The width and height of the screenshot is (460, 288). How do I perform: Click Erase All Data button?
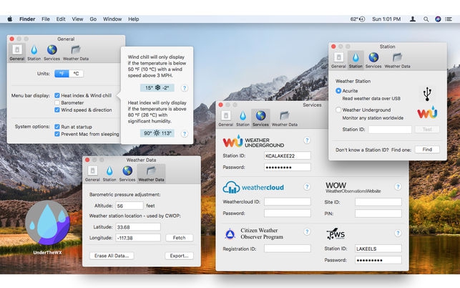[112, 256]
